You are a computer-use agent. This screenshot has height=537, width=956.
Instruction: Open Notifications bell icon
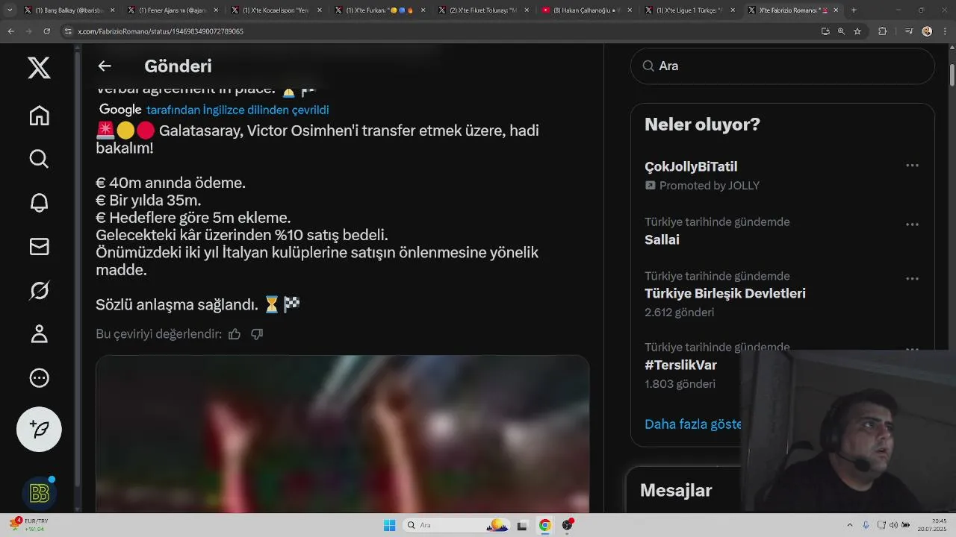pyautogui.click(x=39, y=203)
